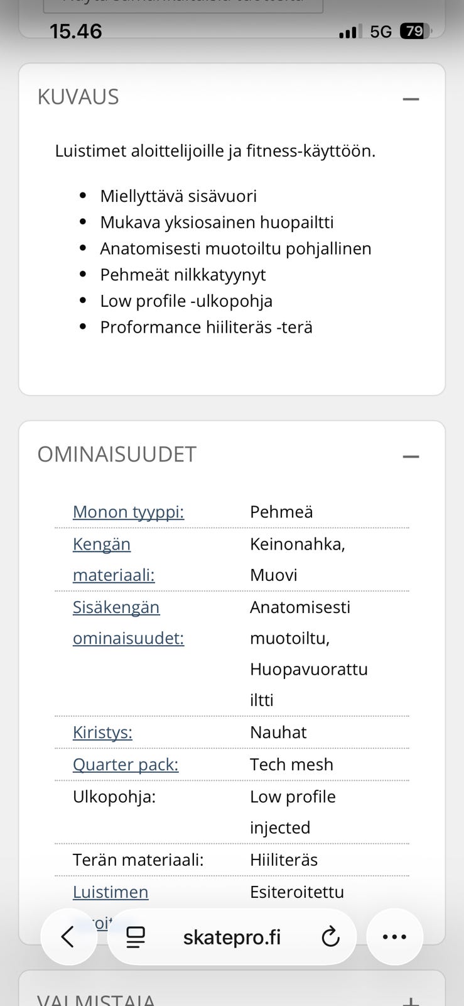Select the KUVAUS section heading
Viewport: 464px width, 1006px height.
coord(79,97)
